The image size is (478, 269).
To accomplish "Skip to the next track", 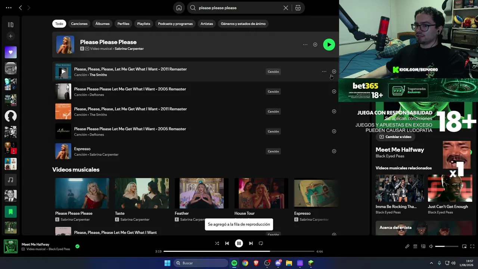I will click(251, 243).
